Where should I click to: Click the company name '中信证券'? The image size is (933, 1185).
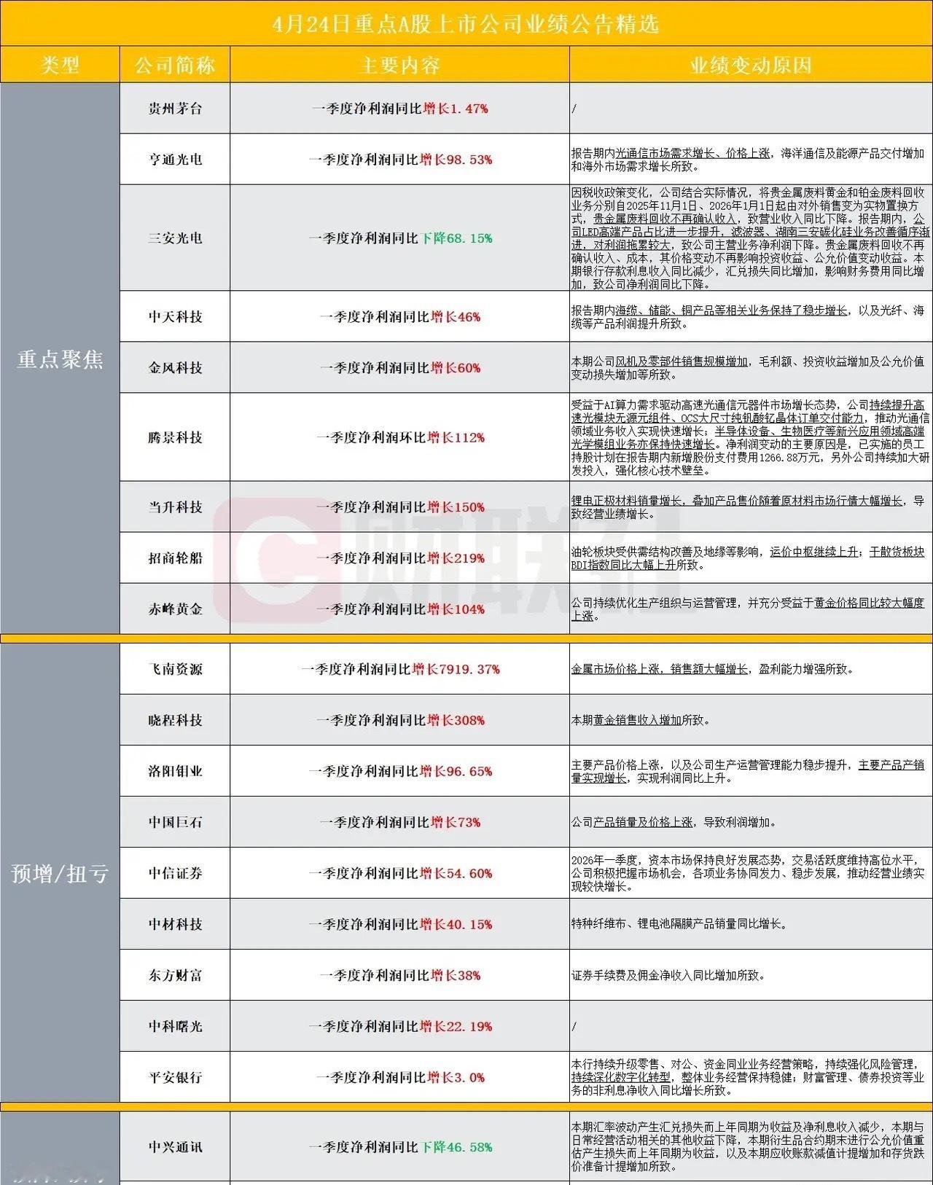[x=175, y=873]
